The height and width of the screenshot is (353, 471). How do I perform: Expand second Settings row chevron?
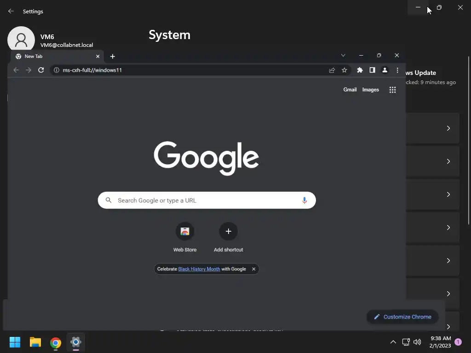tap(448, 161)
